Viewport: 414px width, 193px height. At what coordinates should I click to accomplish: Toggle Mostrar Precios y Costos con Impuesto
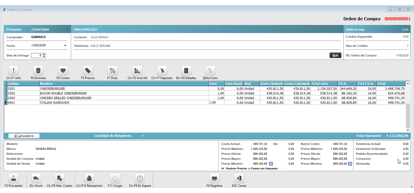(x=223, y=168)
